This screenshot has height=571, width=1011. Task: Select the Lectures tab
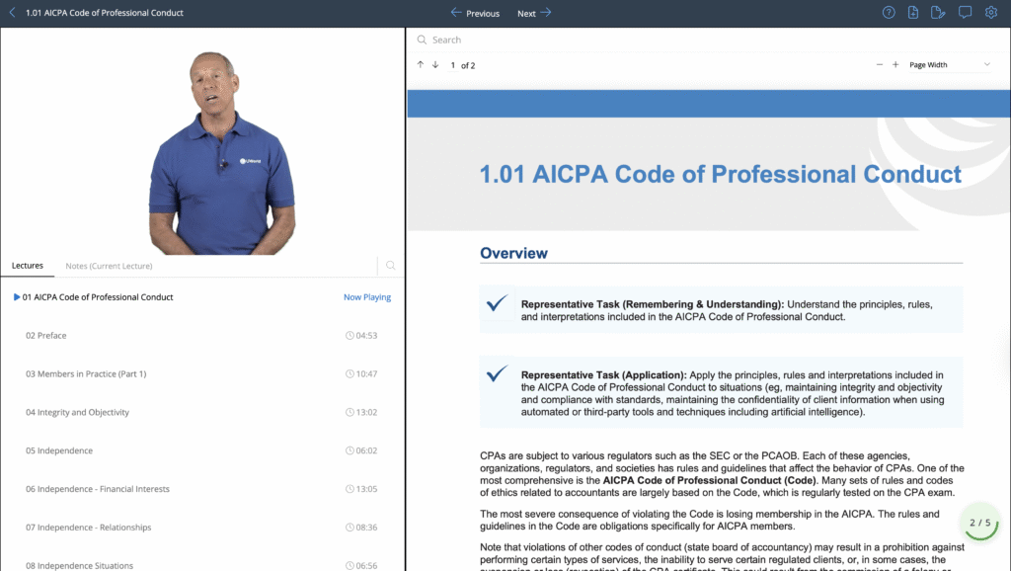[x=28, y=266]
